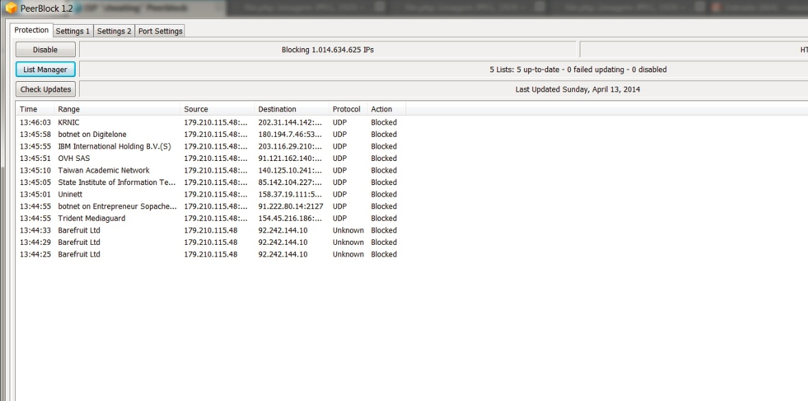Select the IBM International Holding B.V.(S) row
Viewport: 808px width, 401px height.
tap(210, 147)
